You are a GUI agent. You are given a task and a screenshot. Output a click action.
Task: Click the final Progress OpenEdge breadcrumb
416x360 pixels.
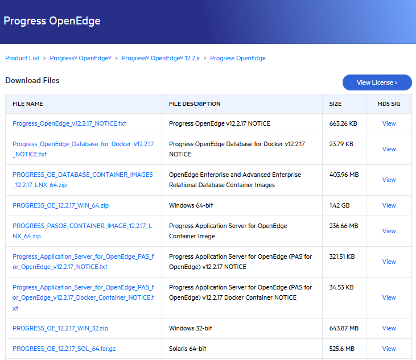tap(238, 58)
